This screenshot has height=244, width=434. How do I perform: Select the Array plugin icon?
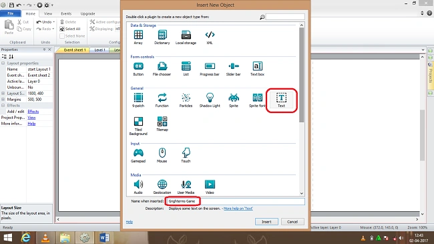[x=138, y=37]
